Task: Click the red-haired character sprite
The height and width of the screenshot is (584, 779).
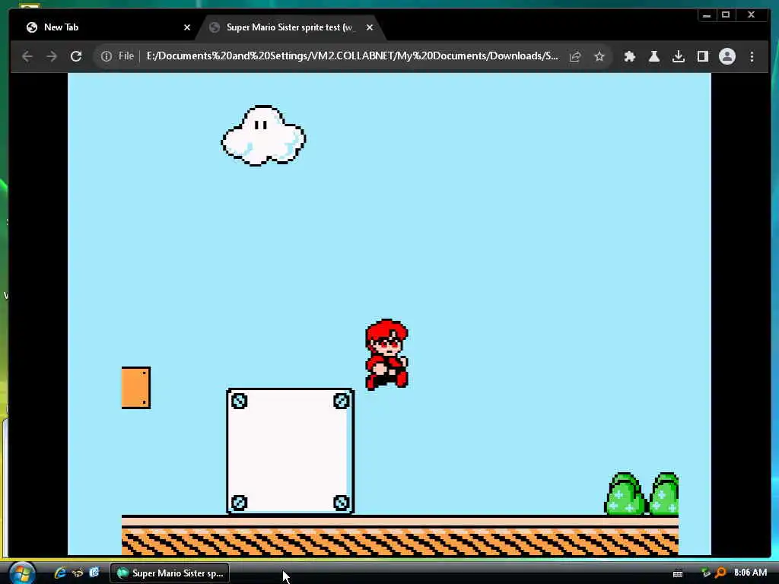Action: click(x=386, y=354)
